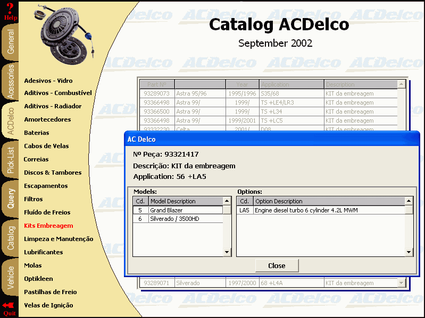425x318 pixels.
Task: Select Discos & Tambores category
Action: [x=53, y=172]
